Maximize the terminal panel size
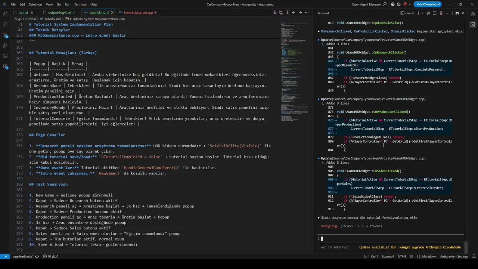This screenshot has height=269, width=478. (x=457, y=13)
